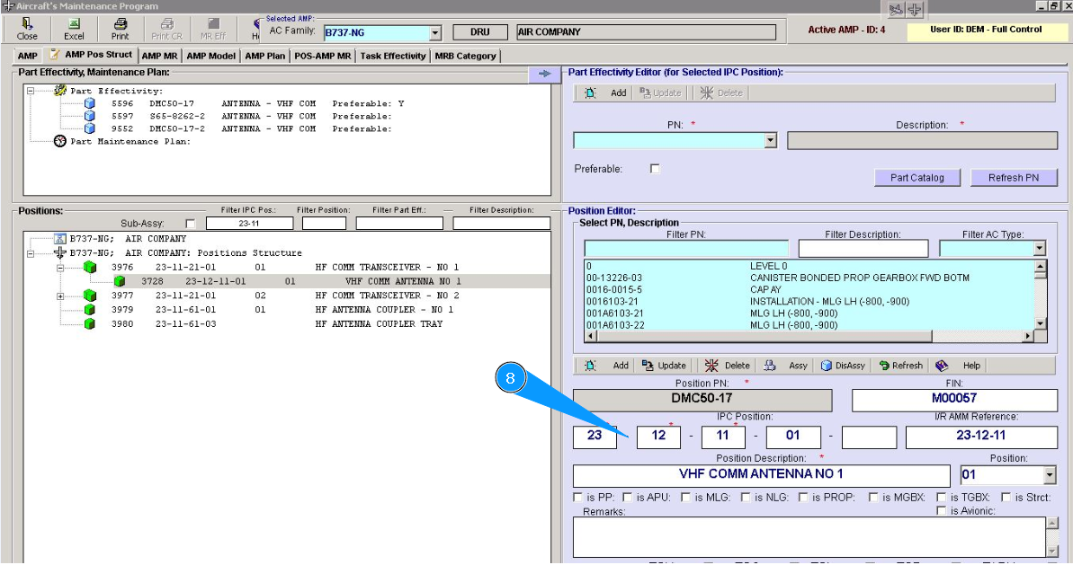This screenshot has height=565, width=1073.
Task: Switch to the AMP Plan tab
Action: click(x=264, y=56)
